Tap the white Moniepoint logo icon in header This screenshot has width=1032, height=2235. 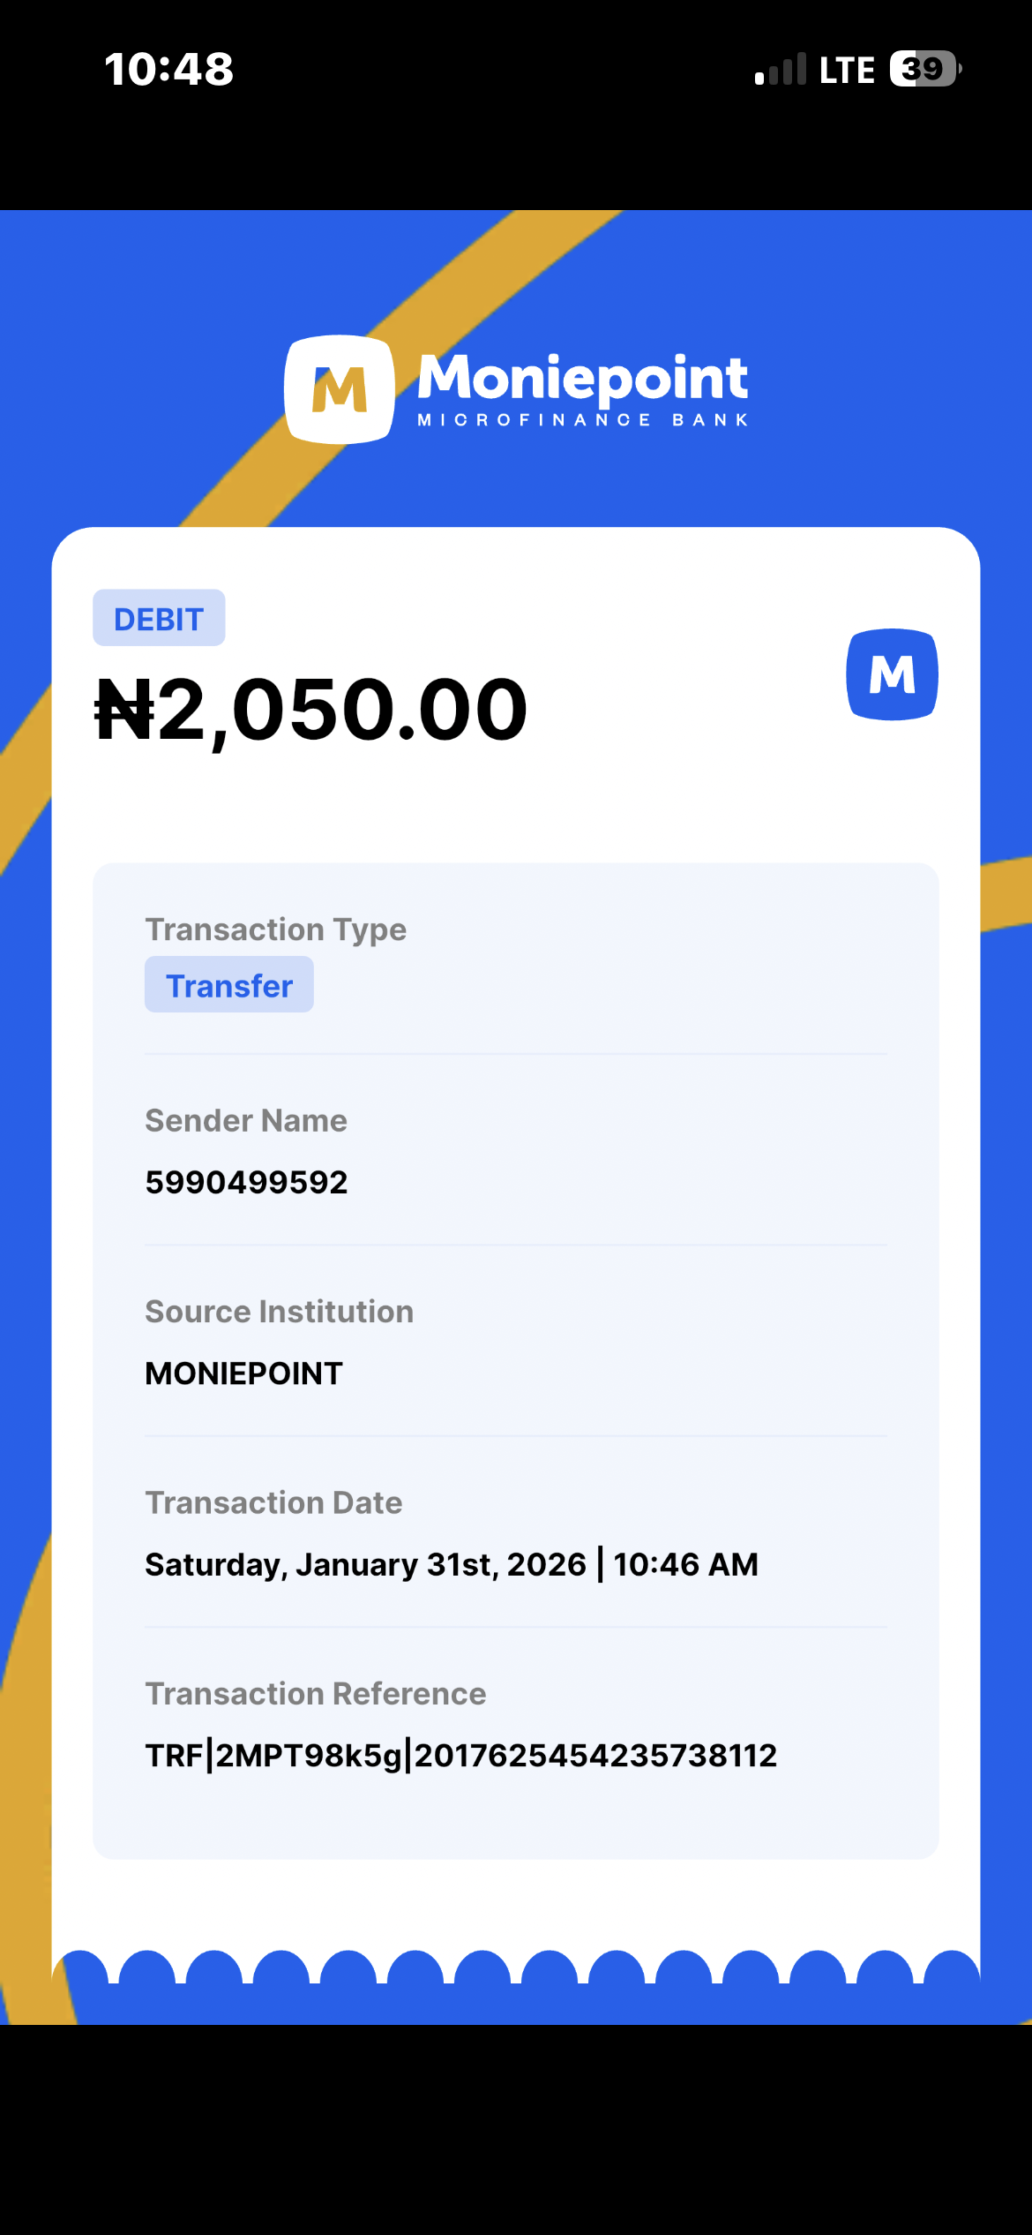coord(339,389)
